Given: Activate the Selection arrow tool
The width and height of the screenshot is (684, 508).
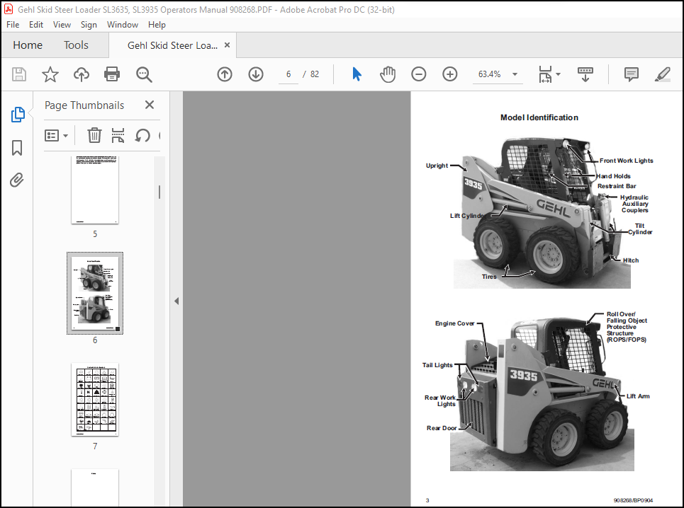Looking at the screenshot, I should pos(357,74).
